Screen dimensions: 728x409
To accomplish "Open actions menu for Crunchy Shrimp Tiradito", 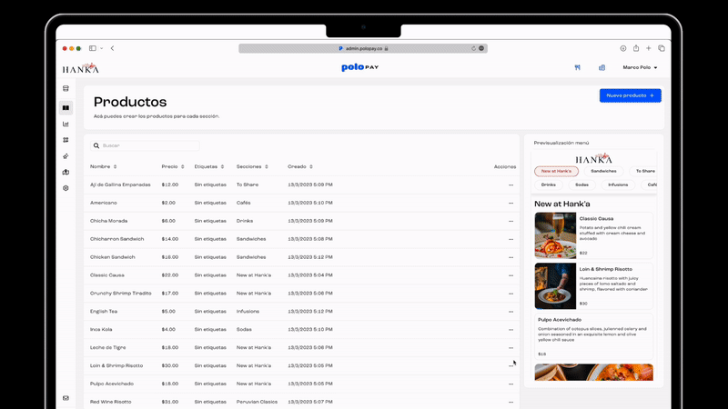I will pyautogui.click(x=511, y=294).
